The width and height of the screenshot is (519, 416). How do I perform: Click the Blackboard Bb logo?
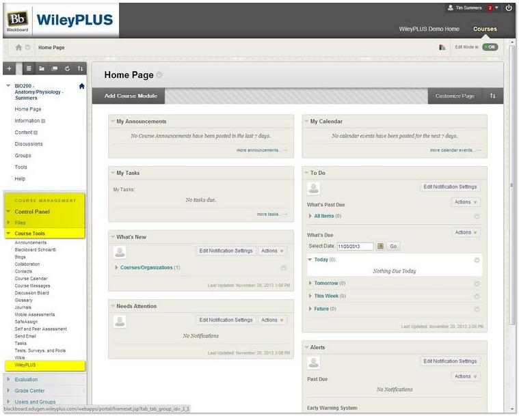pyautogui.click(x=18, y=19)
